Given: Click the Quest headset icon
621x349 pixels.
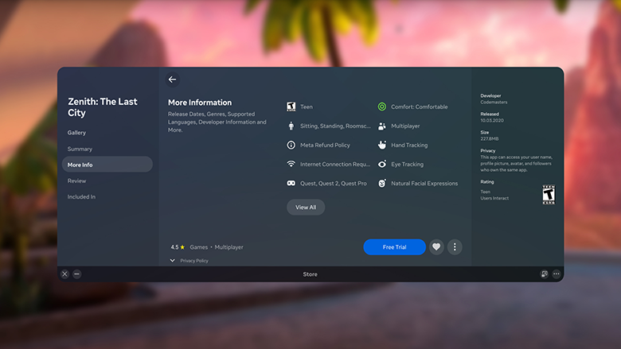Looking at the screenshot, I should point(291,183).
